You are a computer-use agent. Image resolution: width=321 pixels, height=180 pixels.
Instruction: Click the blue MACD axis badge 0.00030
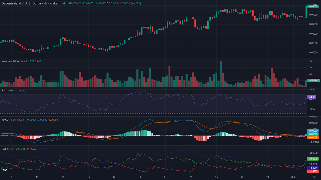click(x=314, y=131)
